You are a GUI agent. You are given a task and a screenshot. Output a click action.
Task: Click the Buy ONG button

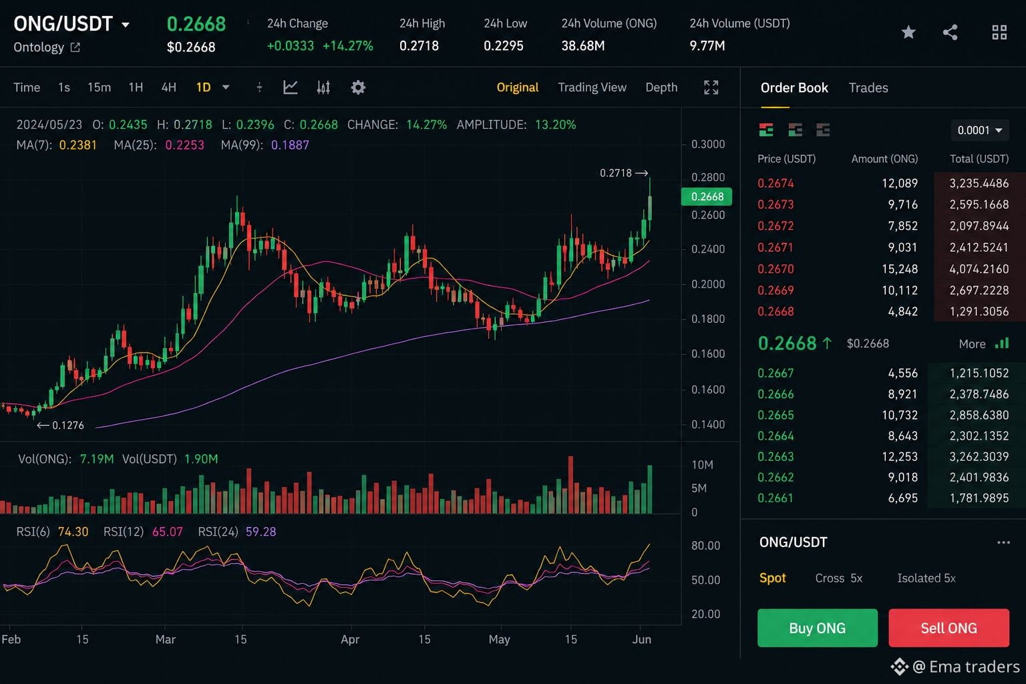point(818,628)
